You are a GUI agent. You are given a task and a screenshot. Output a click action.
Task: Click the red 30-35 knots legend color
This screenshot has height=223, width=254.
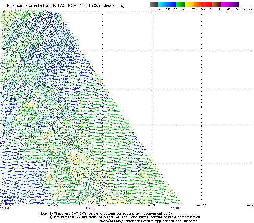coord(207,4)
